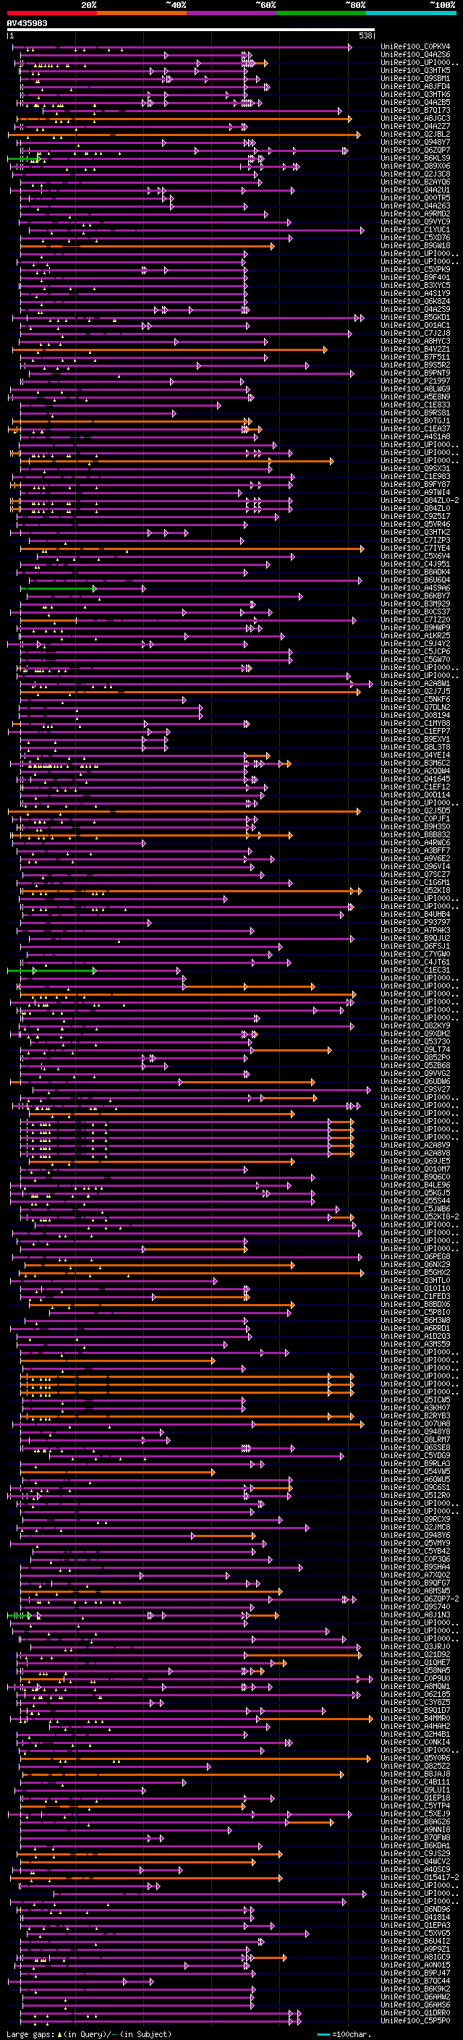
Task: Click the UniRef100_B5GKD1 label
Action: (x=415, y=318)
